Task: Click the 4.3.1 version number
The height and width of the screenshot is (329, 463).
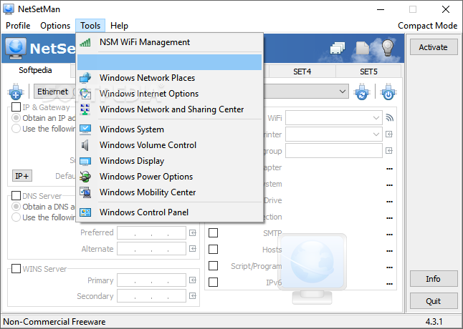Action: 434,322
